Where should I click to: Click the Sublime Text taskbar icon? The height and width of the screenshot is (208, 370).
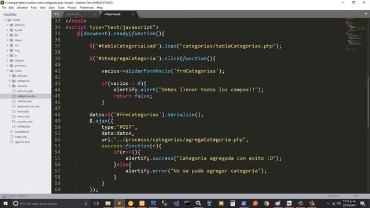119,203
